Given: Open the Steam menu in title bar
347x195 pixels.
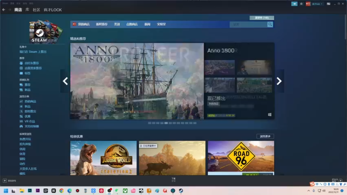Looking at the screenshot, I should [x=5, y=3].
